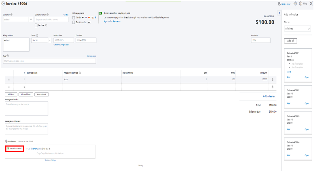Open the All dates filter dropdown

(x=297, y=29)
